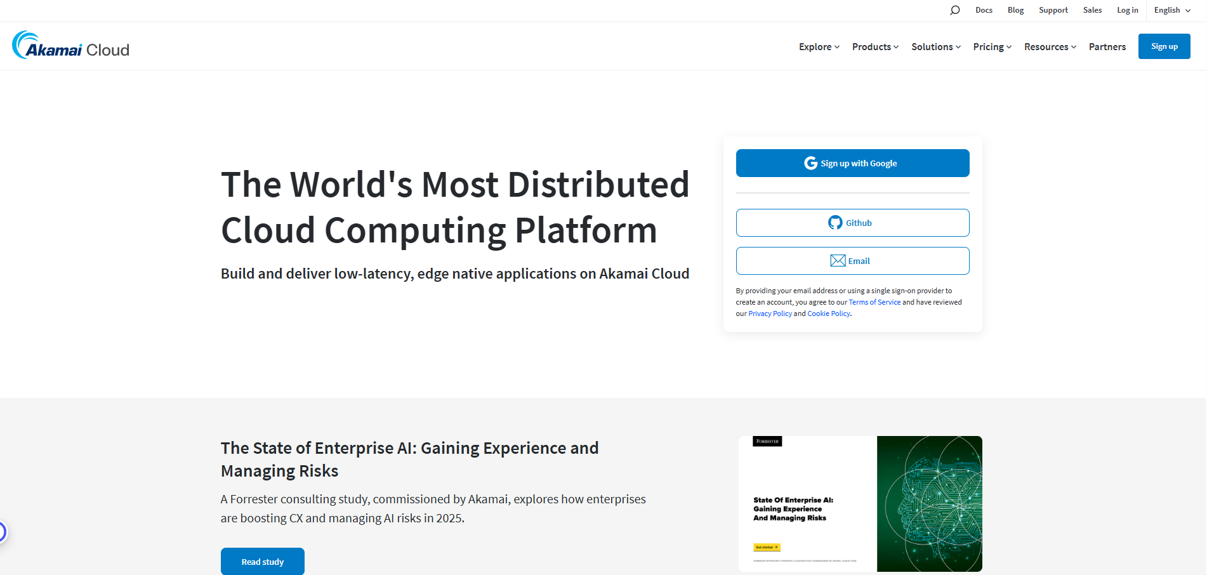Expand the Explore menu
Image resolution: width=1207 pixels, height=575 pixels.
818,46
